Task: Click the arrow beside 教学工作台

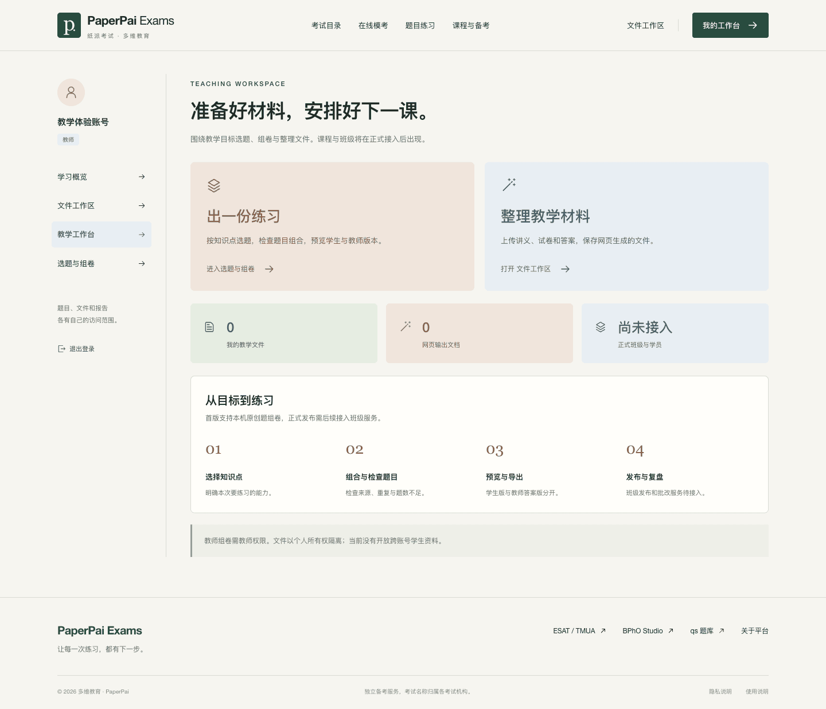Action: 142,235
